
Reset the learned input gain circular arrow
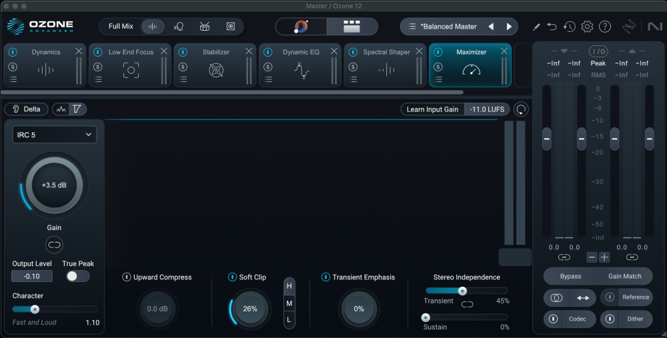pos(521,109)
